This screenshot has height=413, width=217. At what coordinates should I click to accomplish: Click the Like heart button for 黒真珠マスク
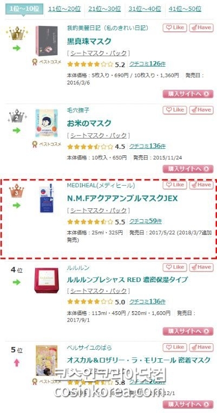point(175,28)
